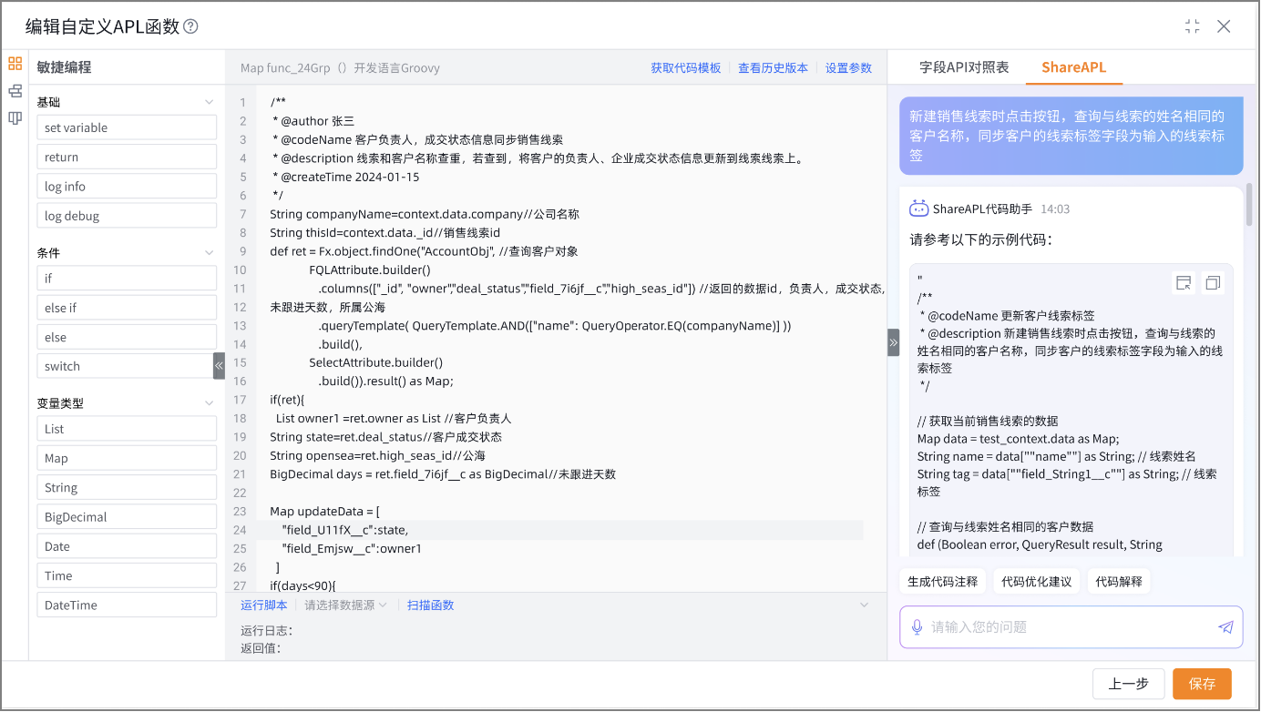
Task: Click the user question bubble about 新建销售线索
Action: pyautogui.click(x=1071, y=136)
